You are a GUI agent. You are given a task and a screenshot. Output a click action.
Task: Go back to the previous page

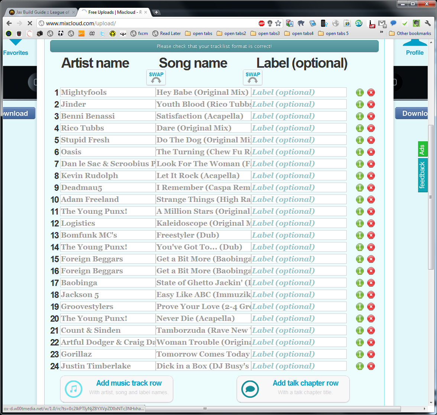point(9,23)
